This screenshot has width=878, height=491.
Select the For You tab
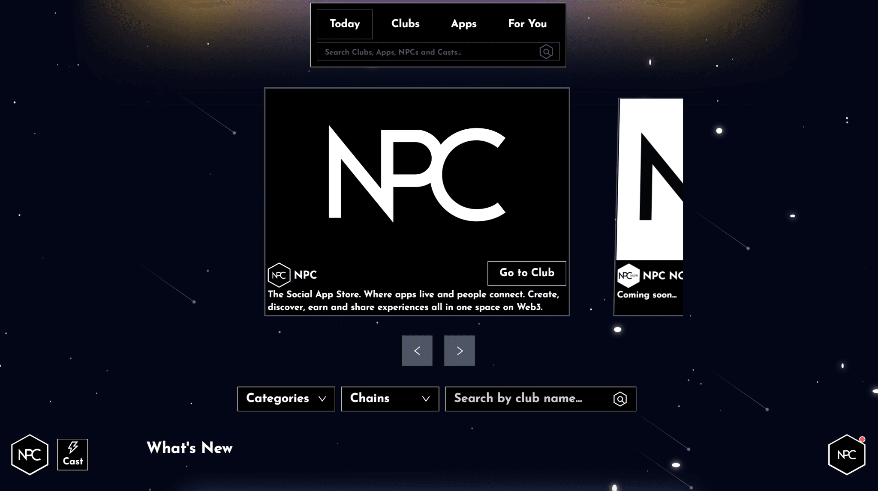[527, 24]
